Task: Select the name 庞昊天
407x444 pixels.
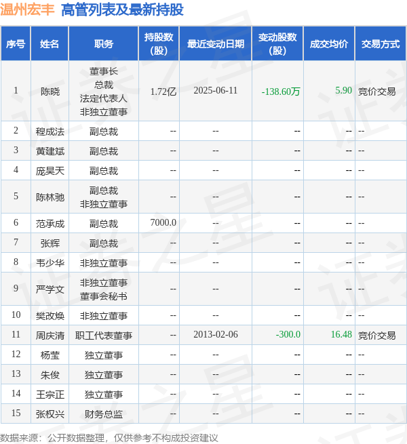Action: pos(50,171)
